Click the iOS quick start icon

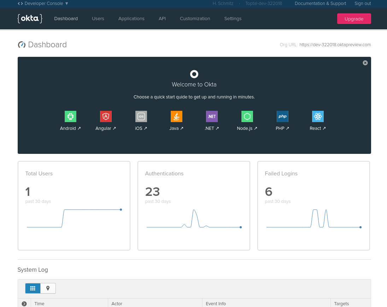(x=141, y=116)
